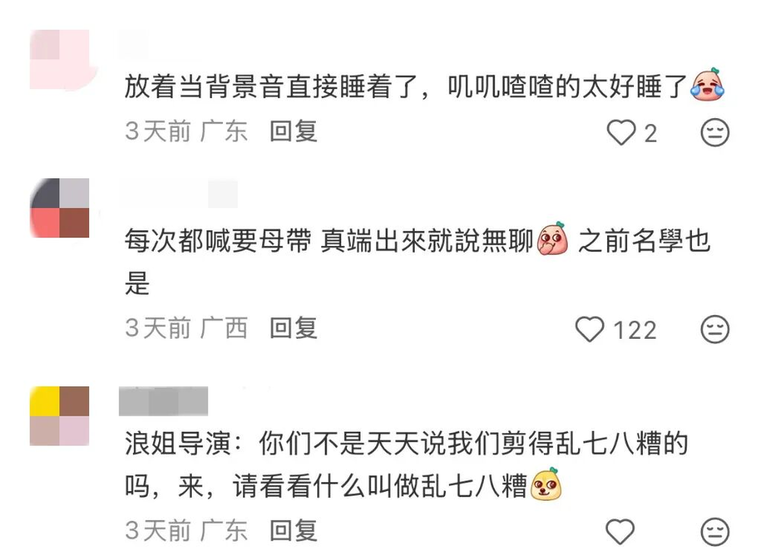Open the blurred username of third commenter
The image size is (761, 555).
pos(164,401)
